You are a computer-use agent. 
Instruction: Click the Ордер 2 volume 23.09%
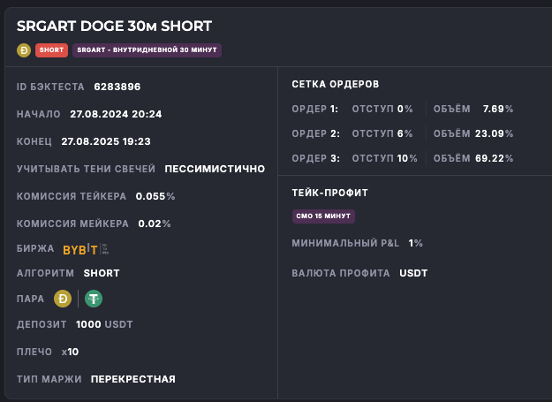click(x=495, y=133)
